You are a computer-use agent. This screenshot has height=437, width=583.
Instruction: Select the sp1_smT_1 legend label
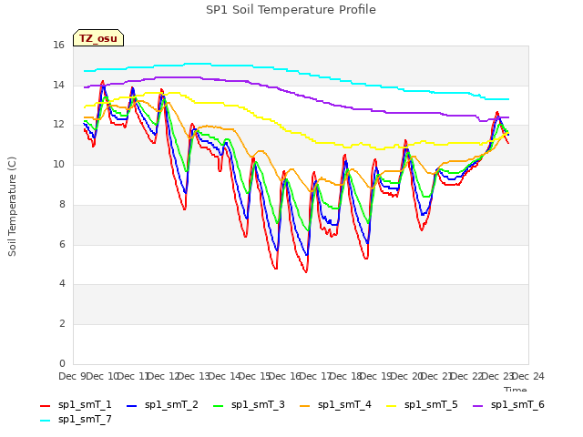[85, 404]
